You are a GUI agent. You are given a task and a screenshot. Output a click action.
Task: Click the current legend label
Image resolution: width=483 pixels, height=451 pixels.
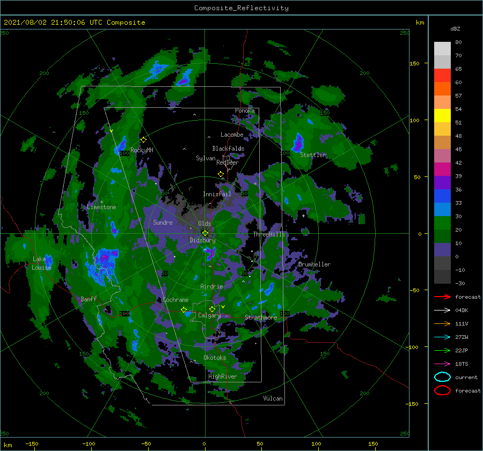pyautogui.click(x=466, y=377)
